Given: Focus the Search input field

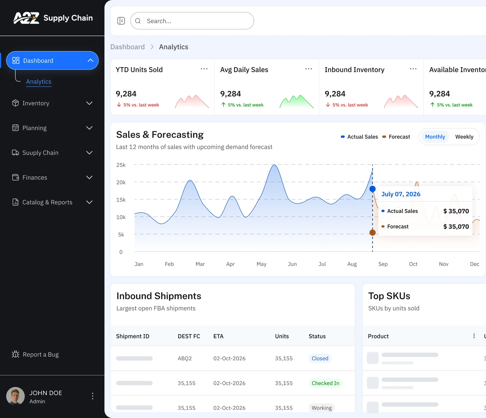Looking at the screenshot, I should point(192,21).
